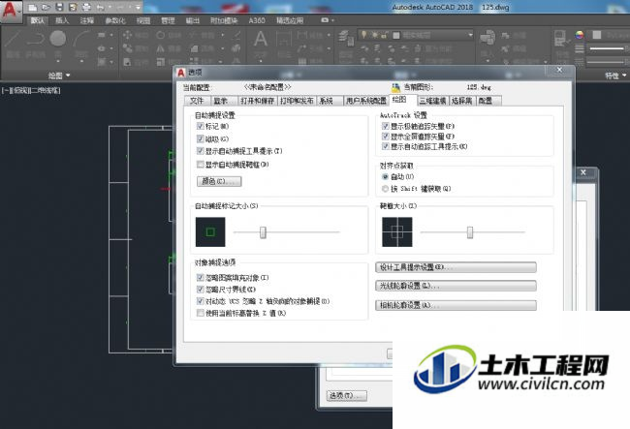The width and height of the screenshot is (630, 429).
Task: Click the 颜色 (C)... button
Action: click(219, 181)
